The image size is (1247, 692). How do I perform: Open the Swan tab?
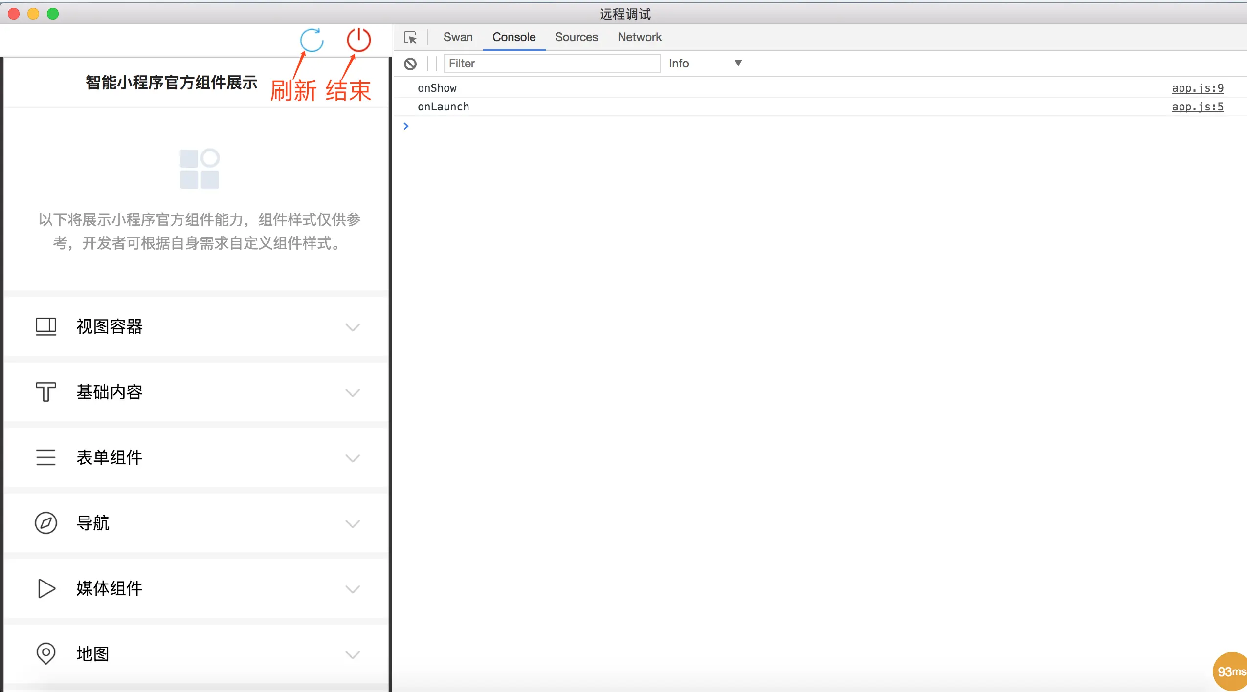click(458, 37)
